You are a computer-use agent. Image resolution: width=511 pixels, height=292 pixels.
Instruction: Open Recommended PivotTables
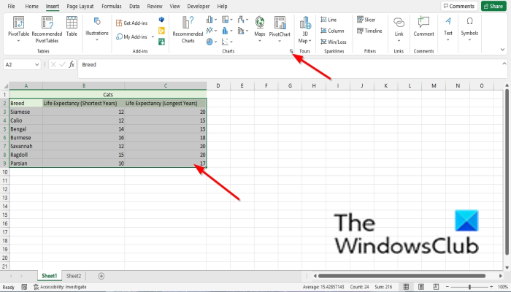[x=47, y=30]
